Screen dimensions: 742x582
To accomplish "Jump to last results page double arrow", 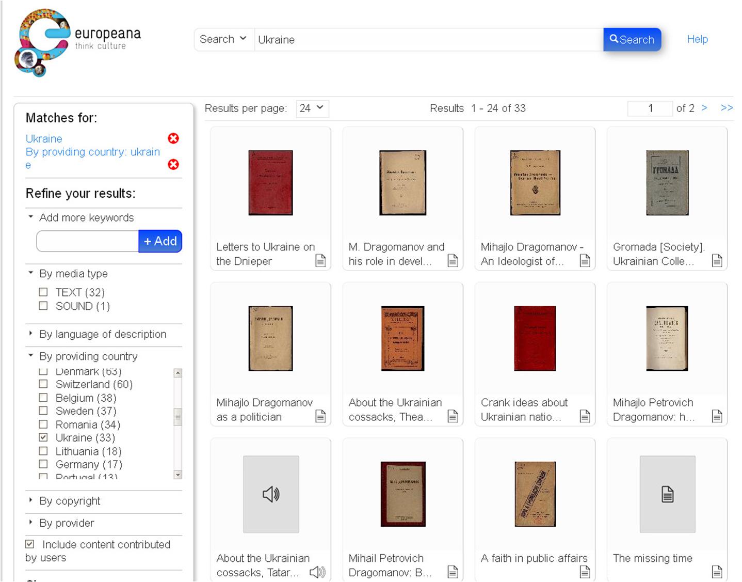I will (727, 108).
